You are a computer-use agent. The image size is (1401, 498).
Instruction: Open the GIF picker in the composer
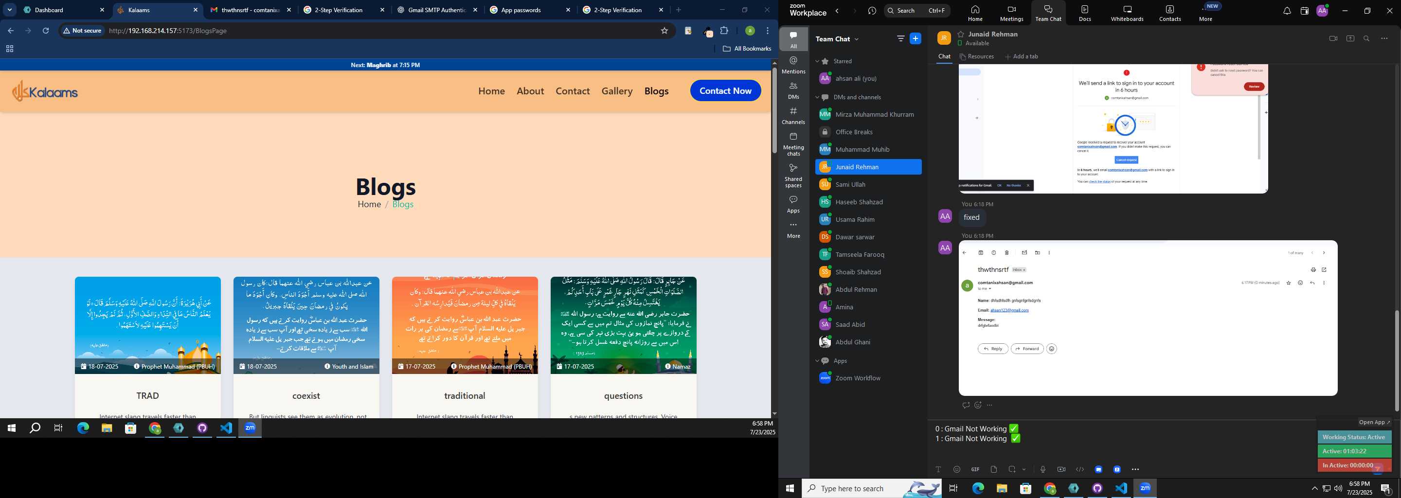[975, 469]
